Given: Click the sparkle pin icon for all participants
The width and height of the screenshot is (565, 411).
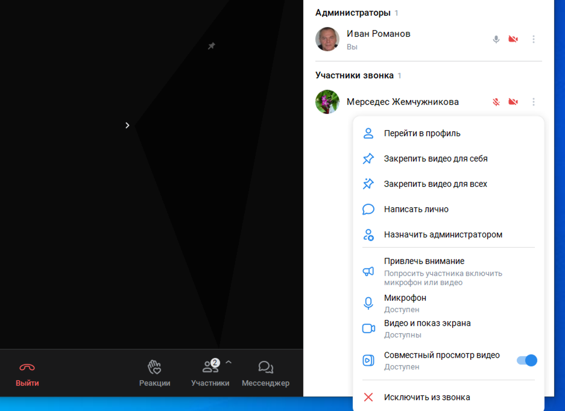Looking at the screenshot, I should [x=368, y=184].
